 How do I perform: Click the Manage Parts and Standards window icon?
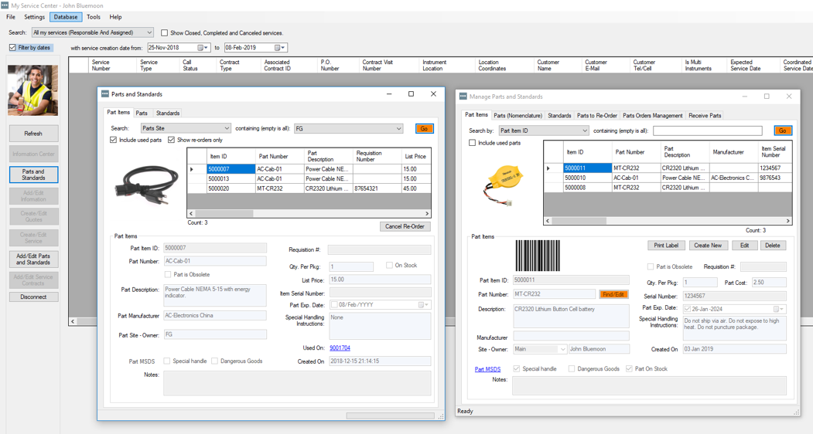pos(463,97)
